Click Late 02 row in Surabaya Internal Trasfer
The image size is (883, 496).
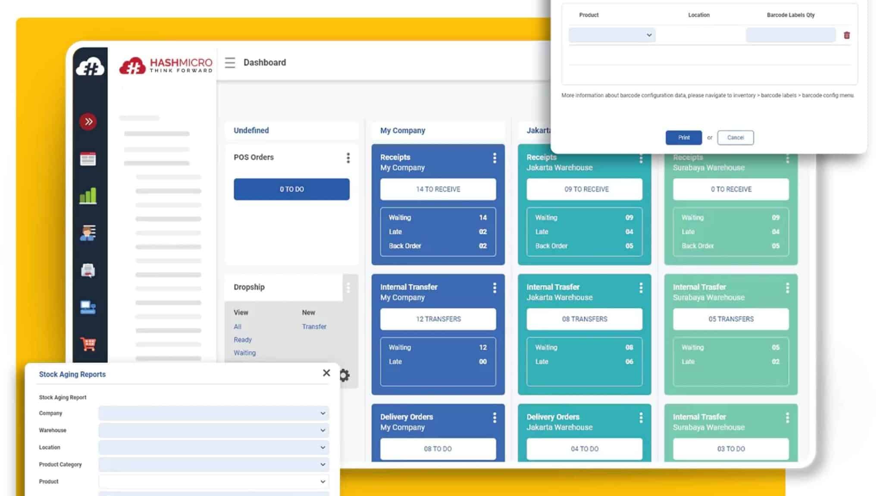click(x=731, y=362)
